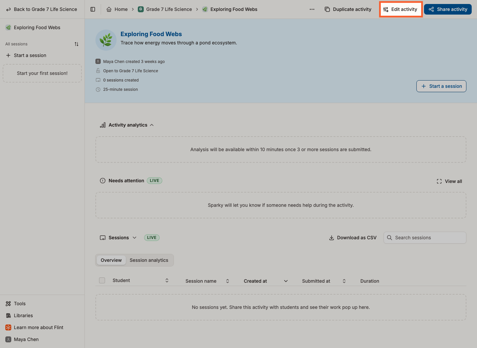Click the Sessions panel icon
This screenshot has height=348, width=477.
tap(103, 238)
